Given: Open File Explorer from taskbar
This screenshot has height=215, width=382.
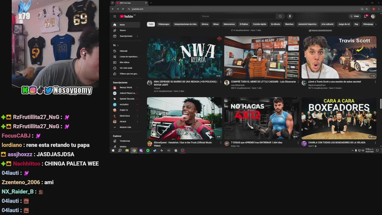Looking at the screenshot, I should point(127,150).
